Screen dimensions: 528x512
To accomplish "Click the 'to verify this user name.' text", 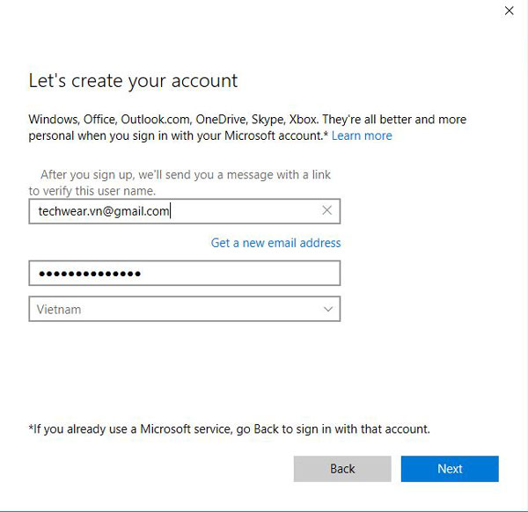I will point(92,191).
